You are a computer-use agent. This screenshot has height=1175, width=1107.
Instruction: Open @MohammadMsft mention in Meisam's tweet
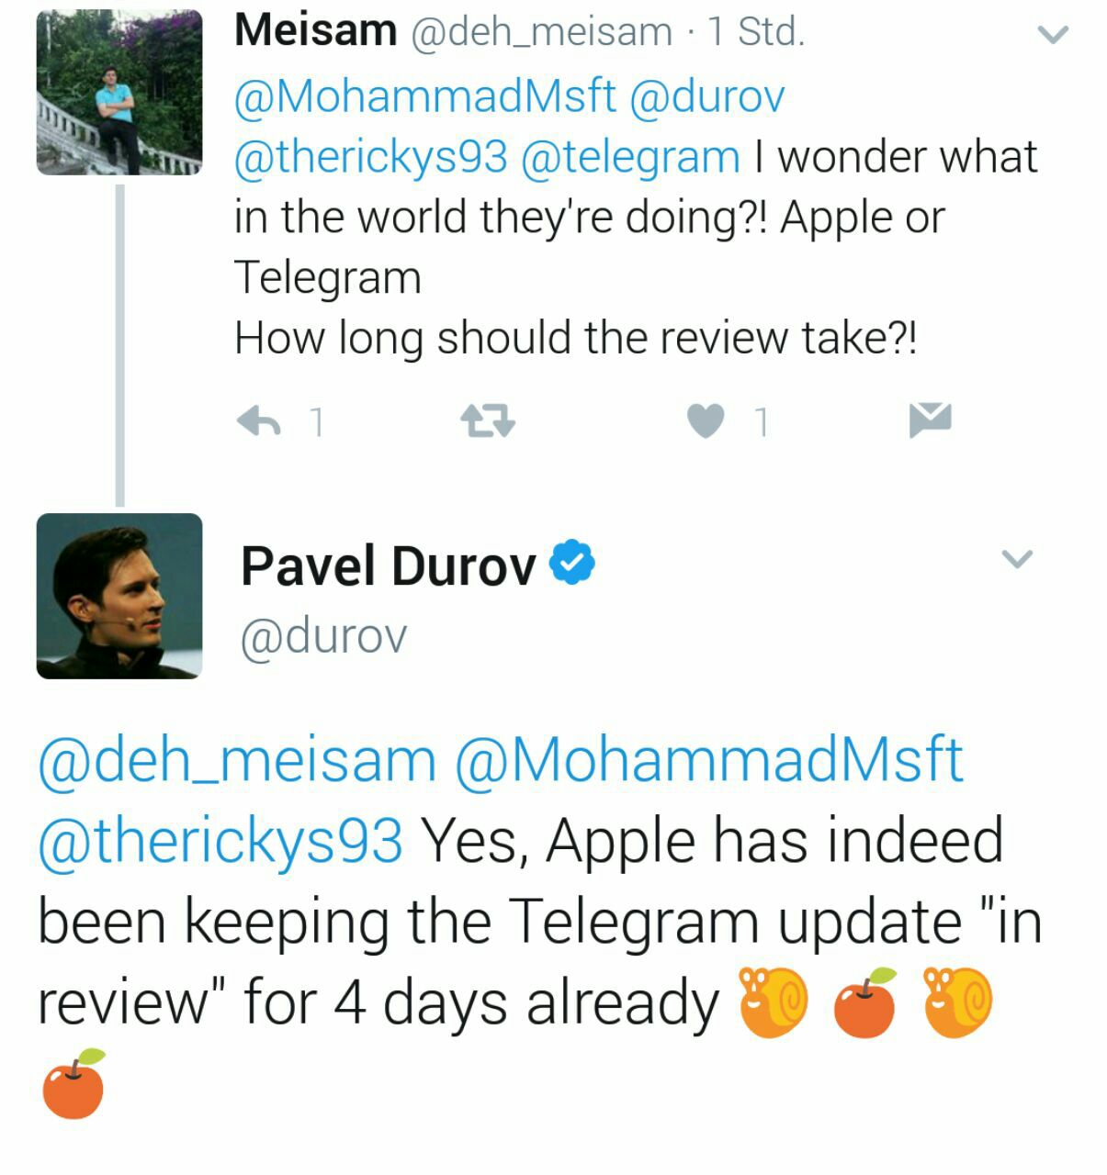point(425,95)
